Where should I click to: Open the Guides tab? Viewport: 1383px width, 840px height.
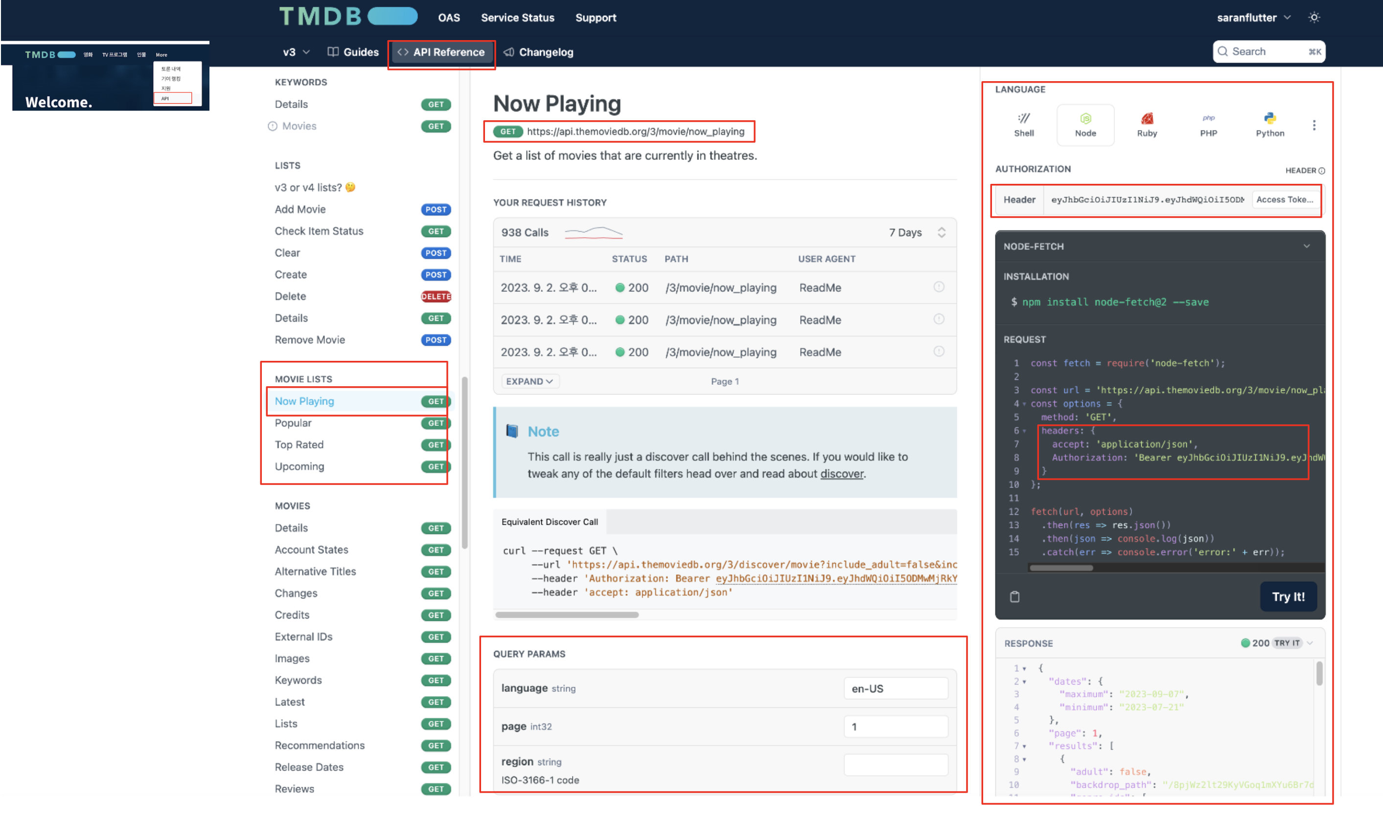point(353,52)
